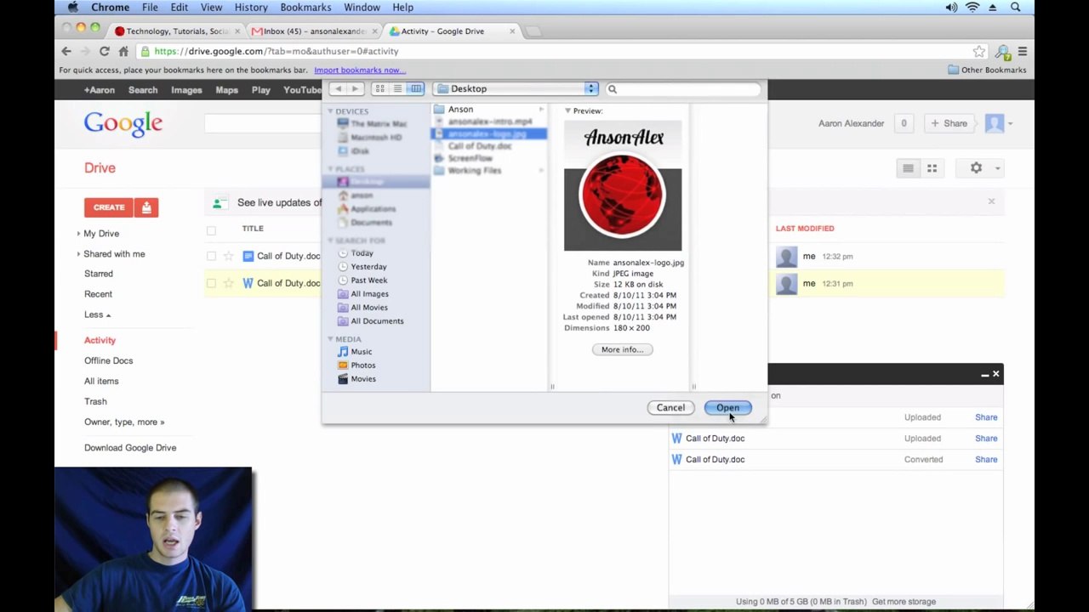This screenshot has height=612, width=1089.
Task: Cancel the file dialog
Action: pyautogui.click(x=670, y=408)
